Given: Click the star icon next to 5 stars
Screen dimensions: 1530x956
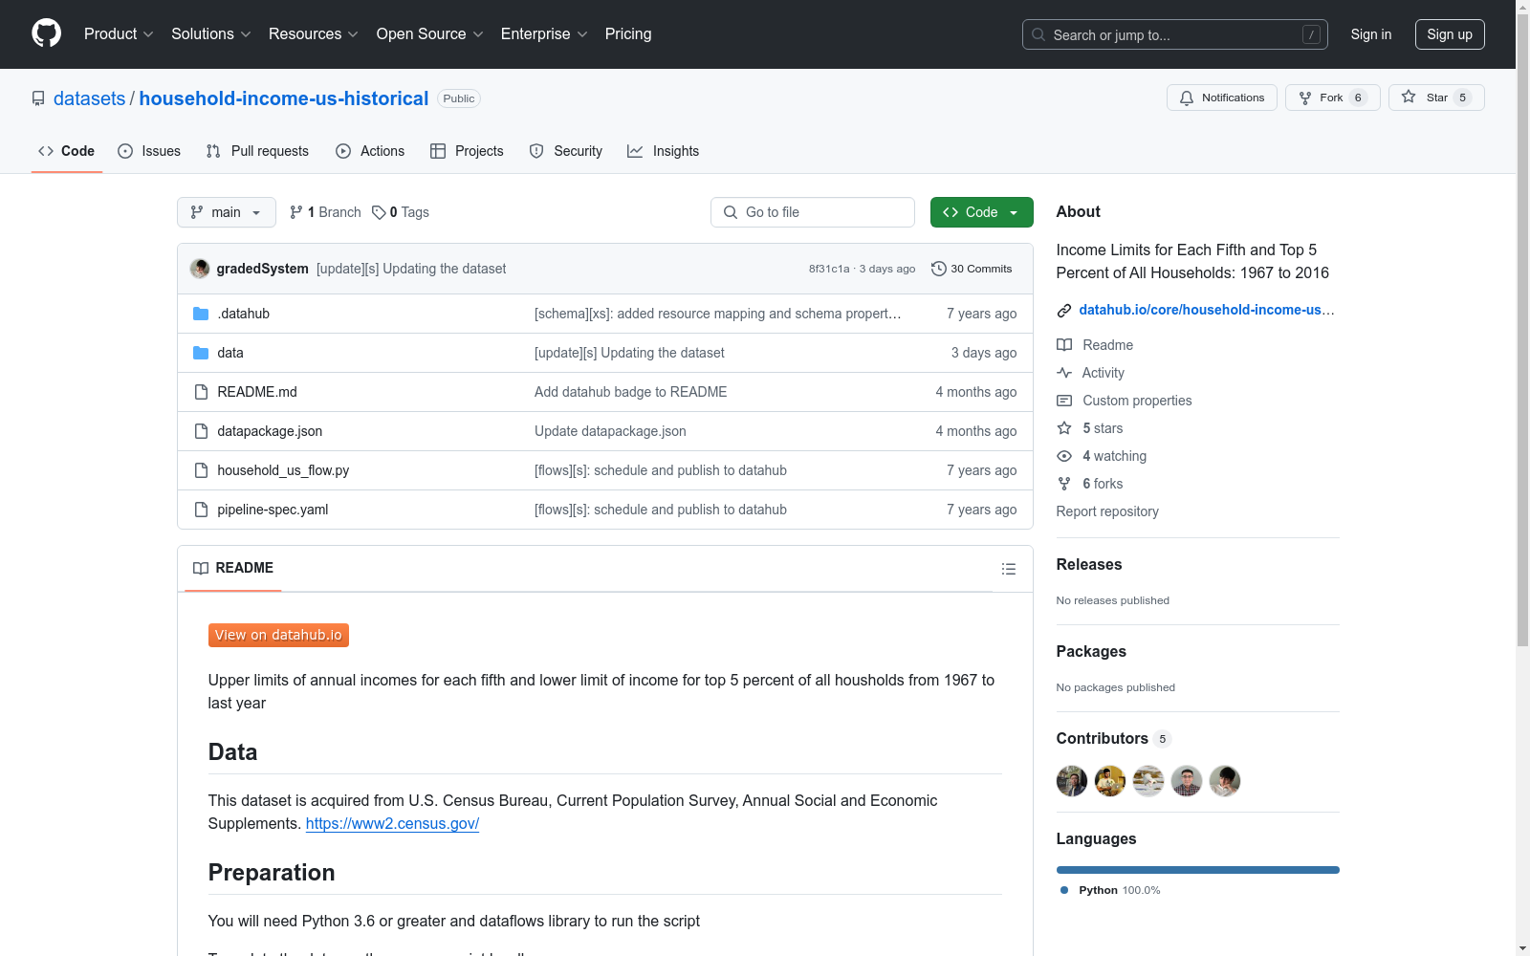Looking at the screenshot, I should pyautogui.click(x=1064, y=428).
